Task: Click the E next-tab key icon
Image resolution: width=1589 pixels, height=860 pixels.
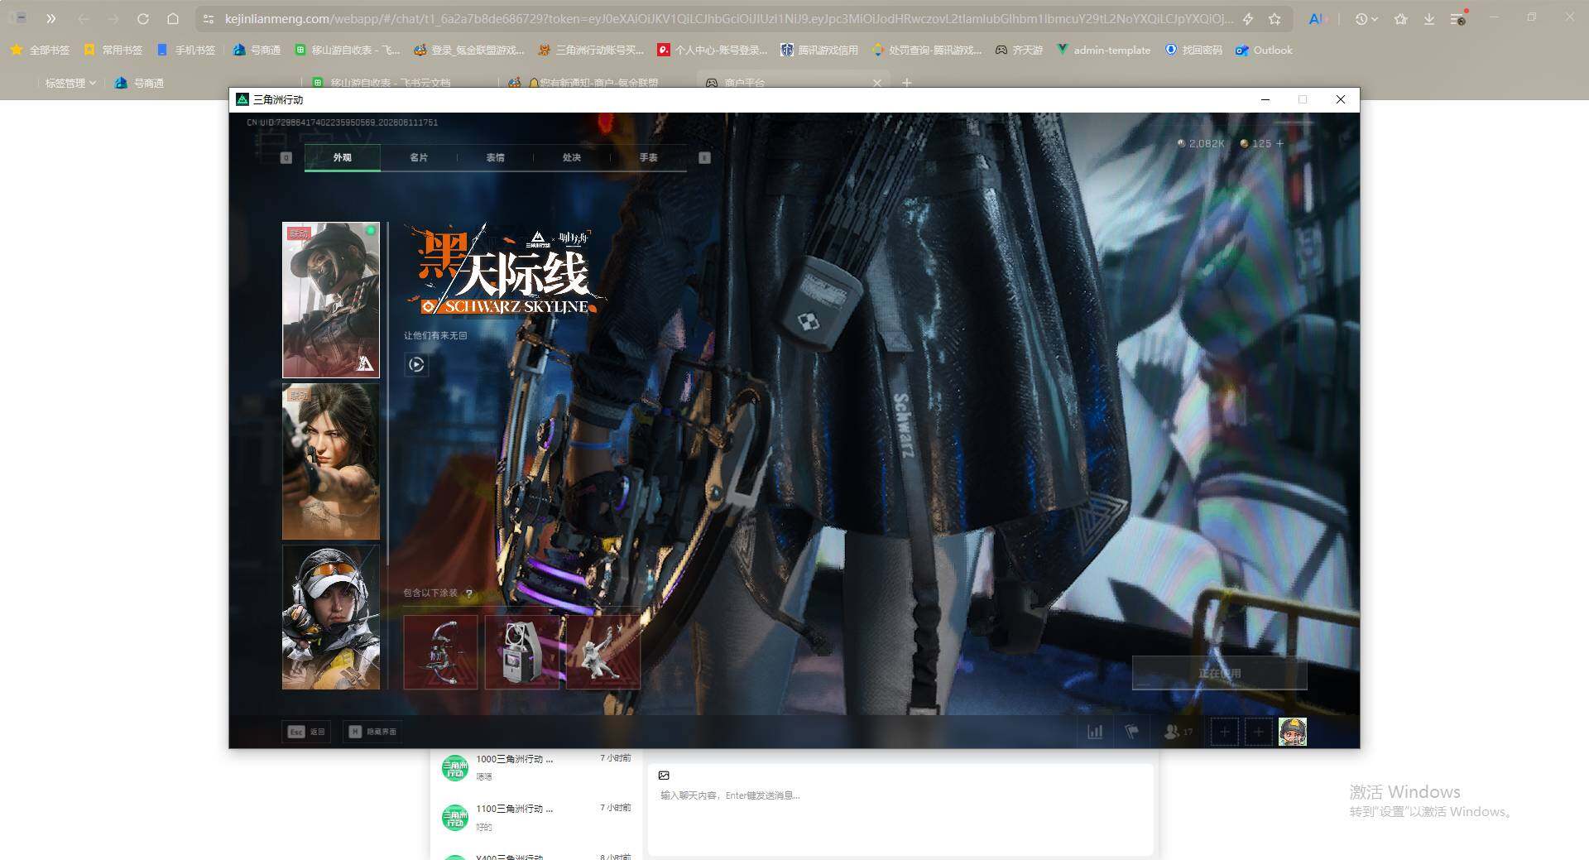Action: click(x=705, y=157)
